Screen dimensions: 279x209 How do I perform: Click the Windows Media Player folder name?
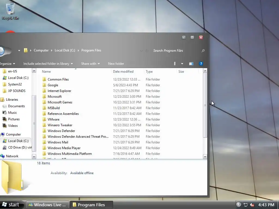[64, 148]
